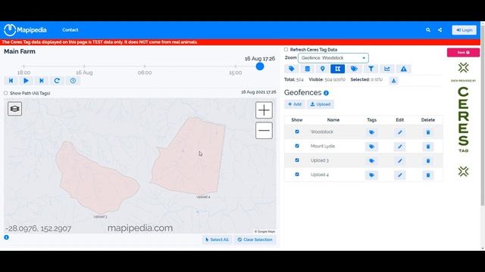
Task: Open the multiple tags tab
Action: pos(354,69)
